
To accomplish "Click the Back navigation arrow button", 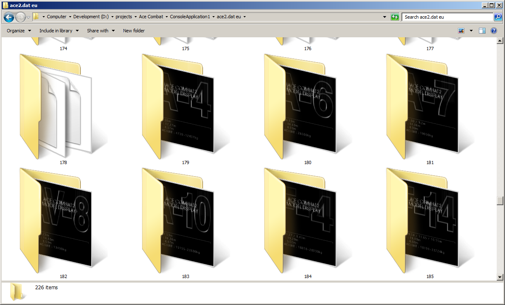I will (x=9, y=17).
